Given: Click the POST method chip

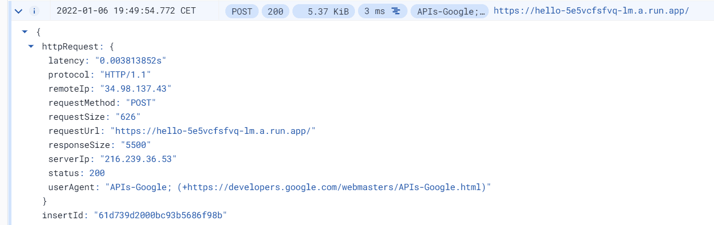Looking at the screenshot, I should point(242,11).
